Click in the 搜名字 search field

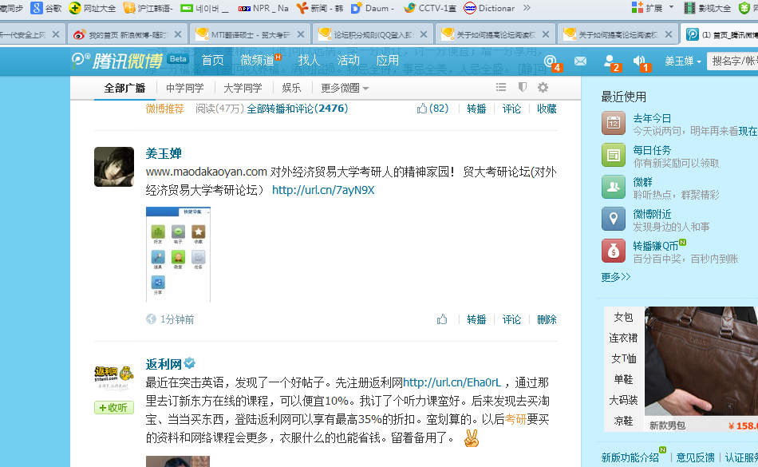pos(732,61)
